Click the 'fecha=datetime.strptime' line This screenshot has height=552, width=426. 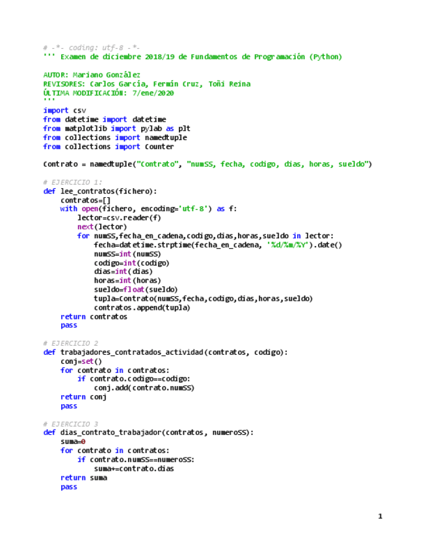[218, 245]
